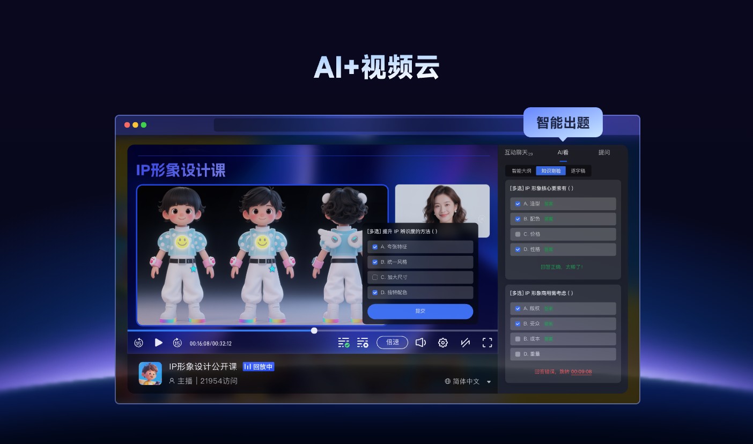
Task: Skip forward 15 seconds
Action: tap(178, 343)
